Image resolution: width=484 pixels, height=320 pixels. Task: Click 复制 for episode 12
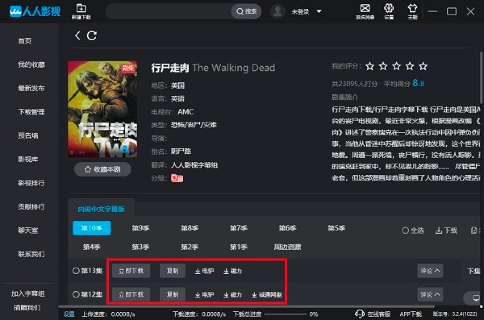tap(173, 294)
